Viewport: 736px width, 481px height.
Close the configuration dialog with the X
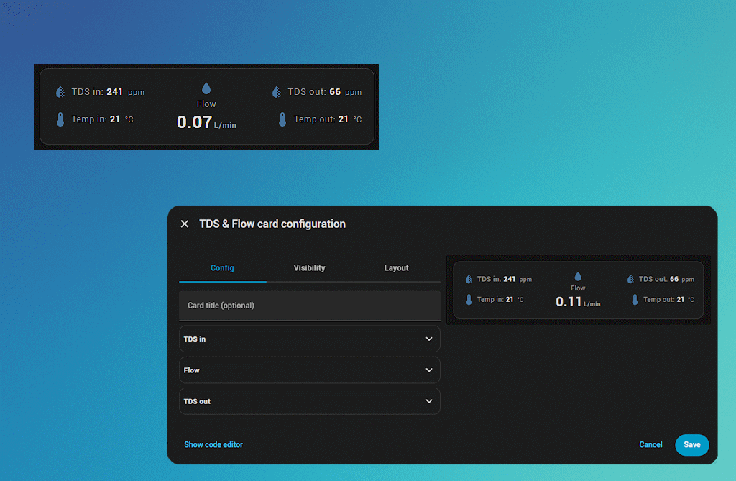click(185, 224)
